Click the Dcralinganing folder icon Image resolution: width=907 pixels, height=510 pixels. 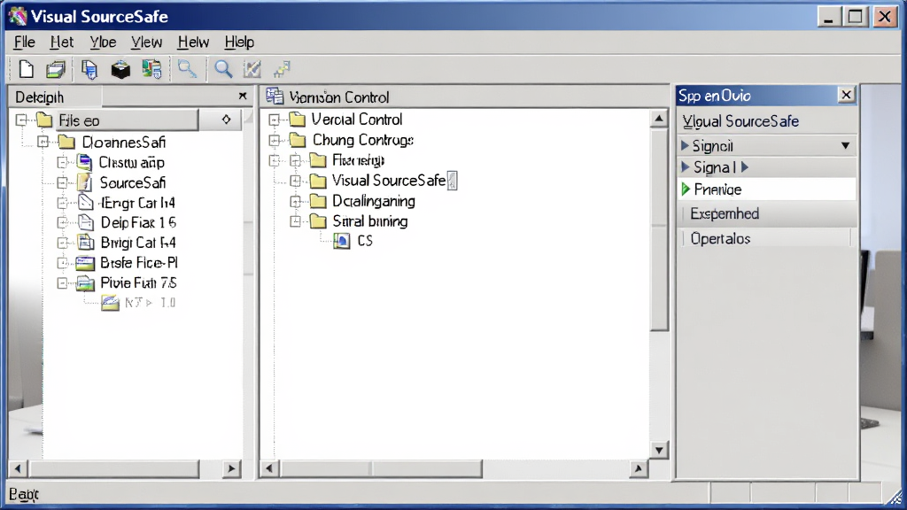318,201
